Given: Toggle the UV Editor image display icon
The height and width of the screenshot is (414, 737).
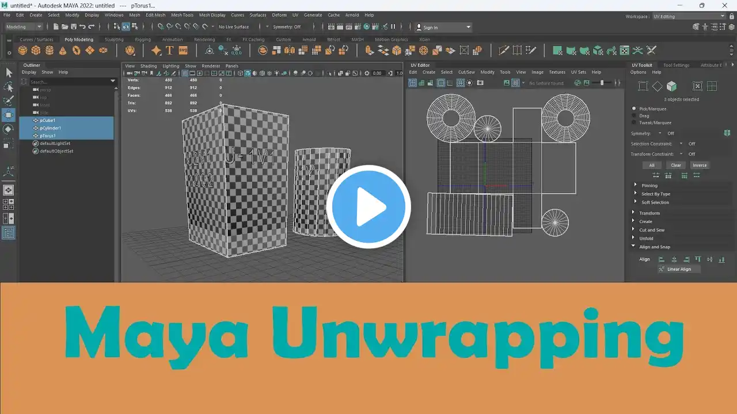Looking at the screenshot, I should pyautogui.click(x=507, y=83).
